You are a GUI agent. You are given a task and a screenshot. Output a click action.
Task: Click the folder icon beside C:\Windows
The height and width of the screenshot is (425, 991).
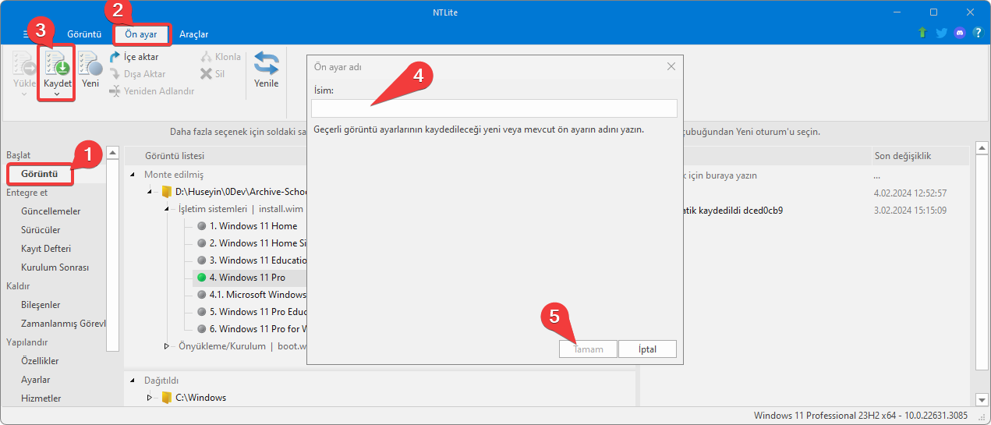166,398
